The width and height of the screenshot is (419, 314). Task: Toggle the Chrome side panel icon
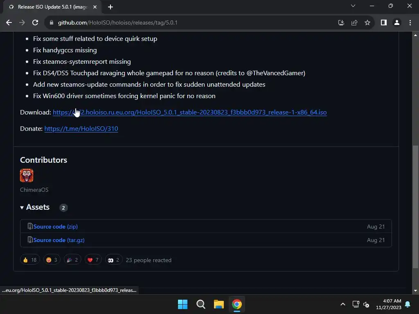(x=384, y=23)
